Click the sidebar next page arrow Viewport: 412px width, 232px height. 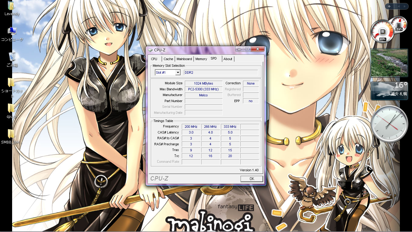pos(404,6)
